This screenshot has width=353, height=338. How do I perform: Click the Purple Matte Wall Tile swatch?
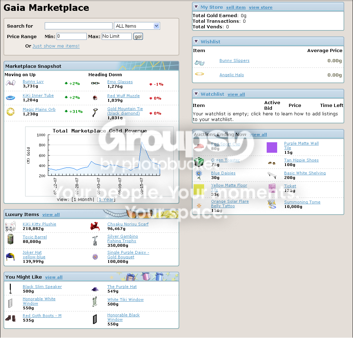pos(272,148)
